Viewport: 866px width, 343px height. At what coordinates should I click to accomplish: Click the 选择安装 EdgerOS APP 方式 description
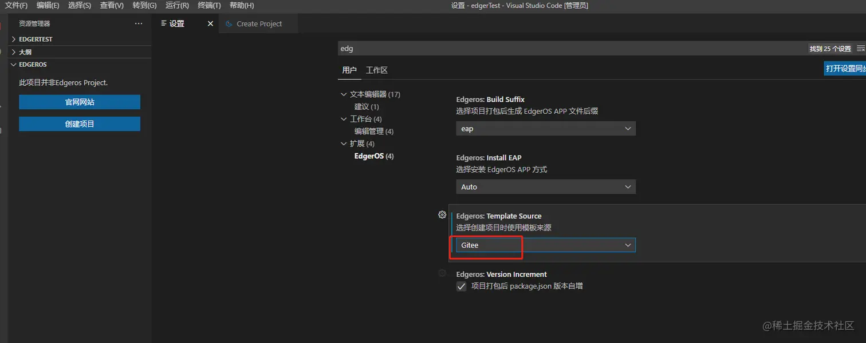point(502,170)
